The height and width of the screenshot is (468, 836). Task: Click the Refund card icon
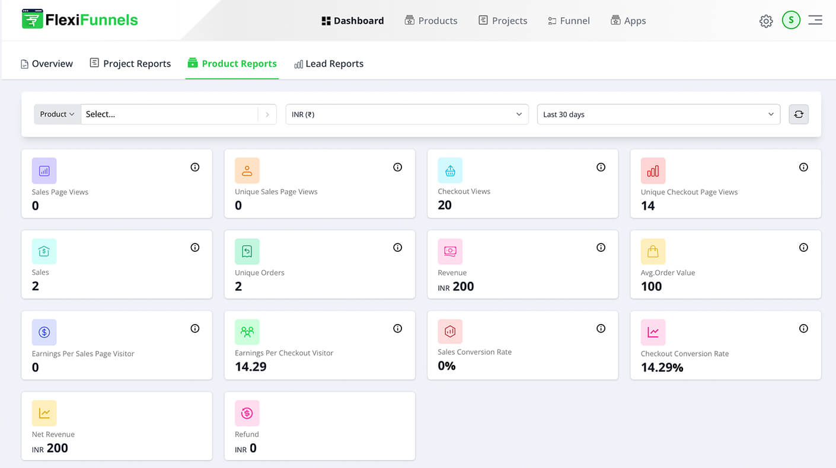(x=247, y=413)
